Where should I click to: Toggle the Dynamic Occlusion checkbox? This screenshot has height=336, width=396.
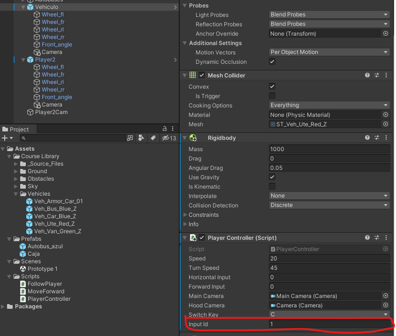point(272,61)
